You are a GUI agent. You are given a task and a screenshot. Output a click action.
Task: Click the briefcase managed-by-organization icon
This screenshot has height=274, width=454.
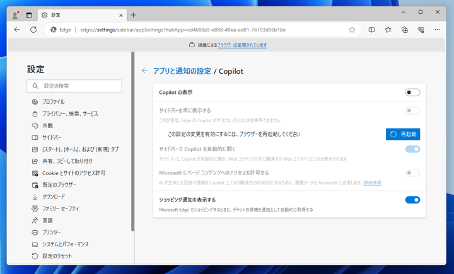click(x=192, y=45)
